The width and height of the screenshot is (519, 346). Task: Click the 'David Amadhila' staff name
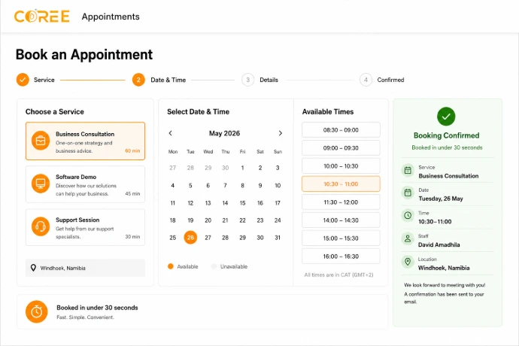[x=439, y=244]
